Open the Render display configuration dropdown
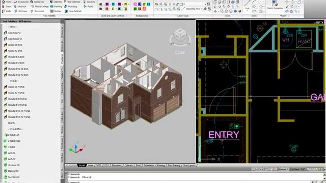The image size is (326, 183). coord(283,169)
